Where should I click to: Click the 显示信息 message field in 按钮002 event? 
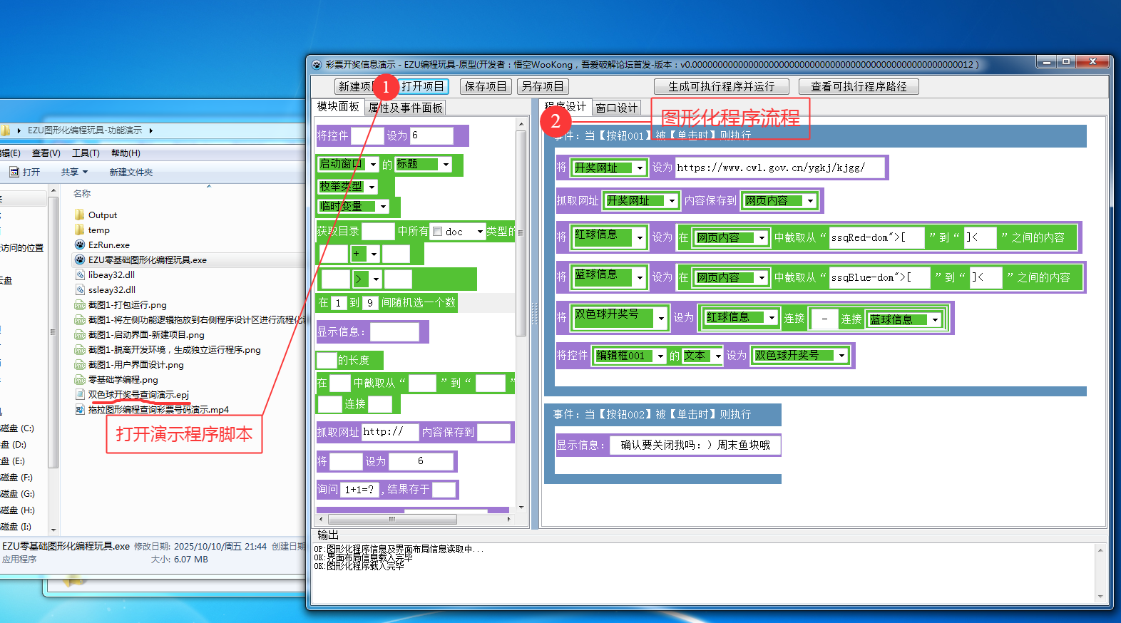pyautogui.click(x=695, y=445)
